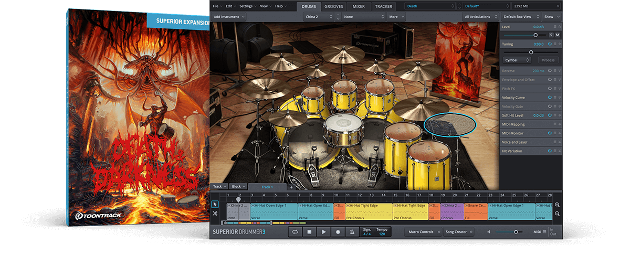Open the Settings menu
This screenshot has width=630, height=256.
[x=247, y=6]
